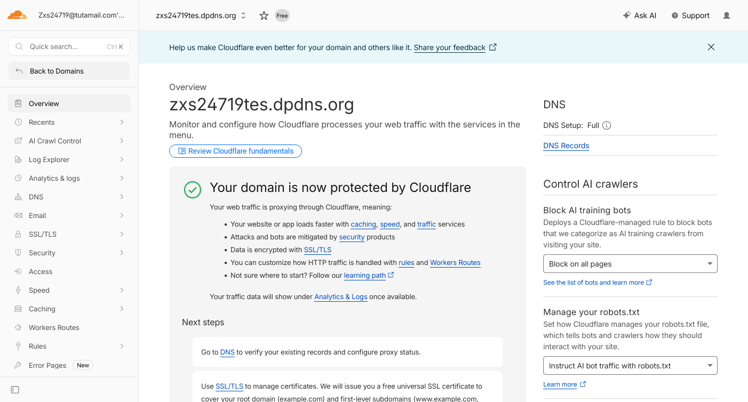
Task: Click the AI Crawl Control icon
Action: [x=18, y=141]
